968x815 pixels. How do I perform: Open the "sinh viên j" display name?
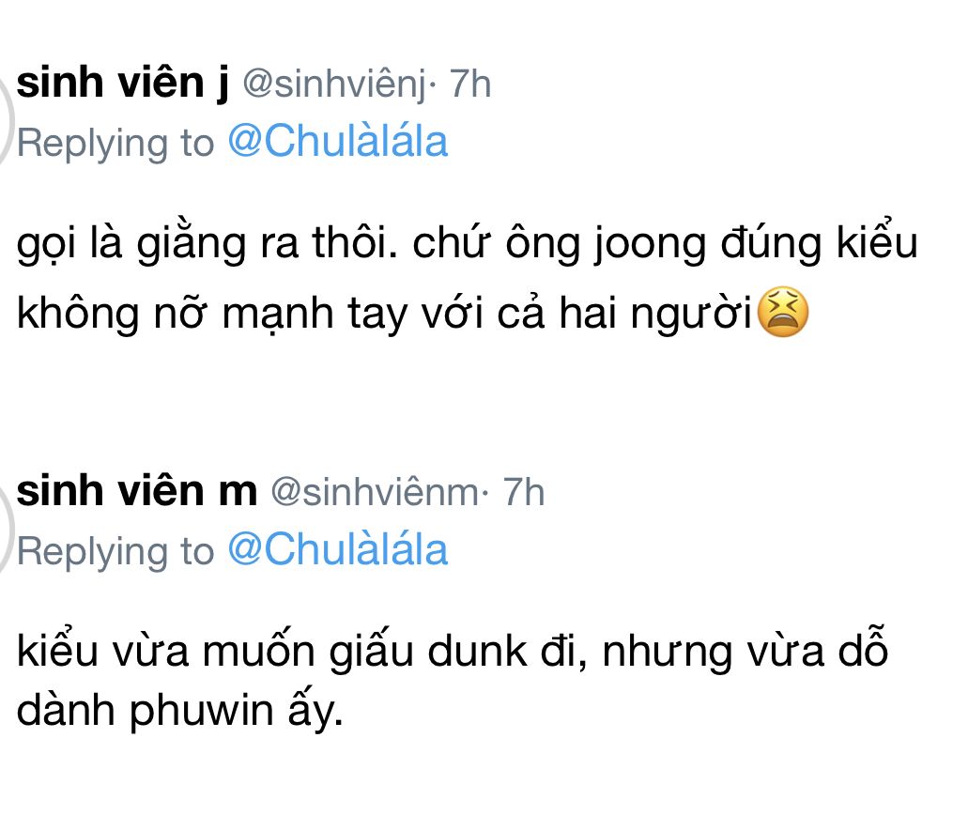coord(123,85)
